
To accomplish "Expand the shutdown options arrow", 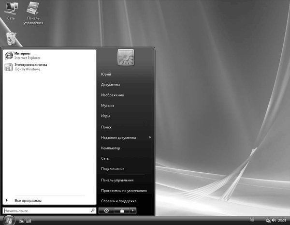I will (x=133, y=211).
